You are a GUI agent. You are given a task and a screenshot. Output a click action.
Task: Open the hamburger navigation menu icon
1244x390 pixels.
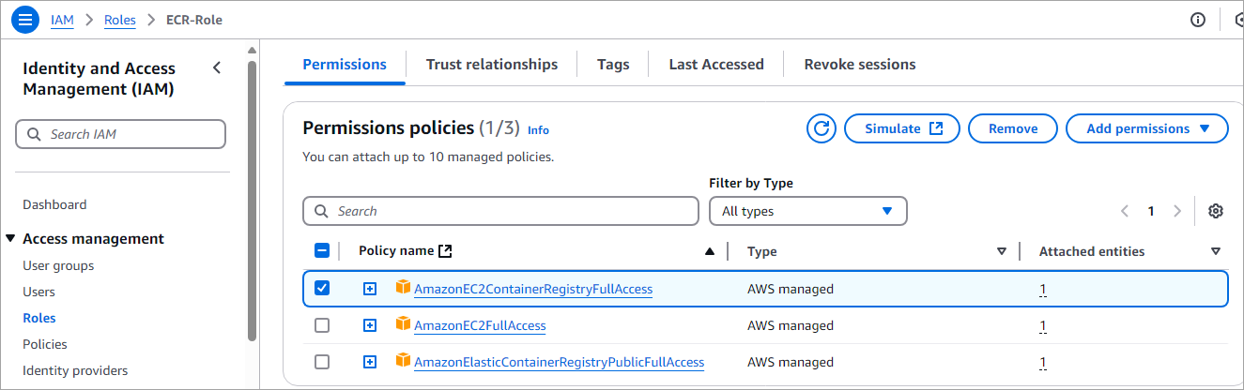[25, 20]
